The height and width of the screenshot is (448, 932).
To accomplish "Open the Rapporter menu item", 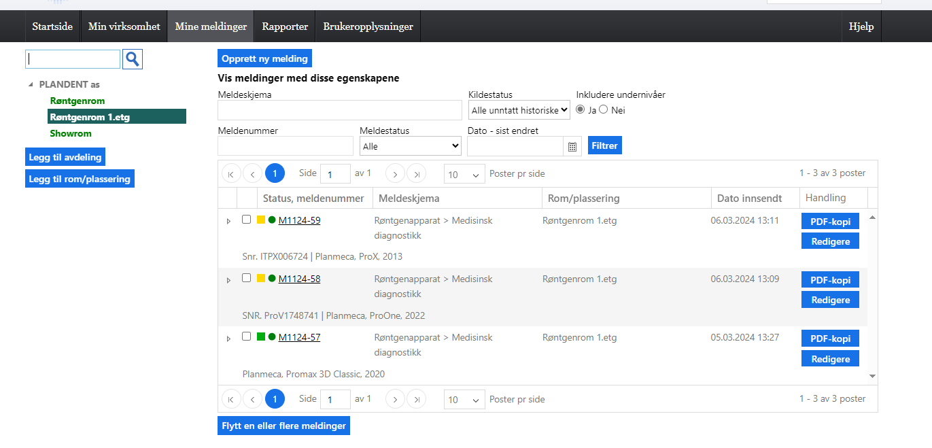I will click(285, 27).
